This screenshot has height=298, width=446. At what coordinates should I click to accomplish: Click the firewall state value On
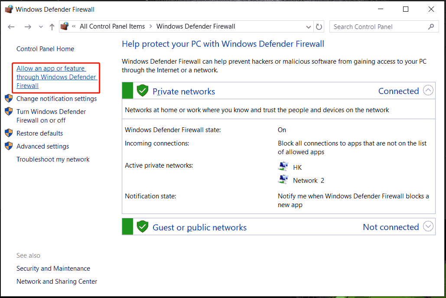(282, 130)
